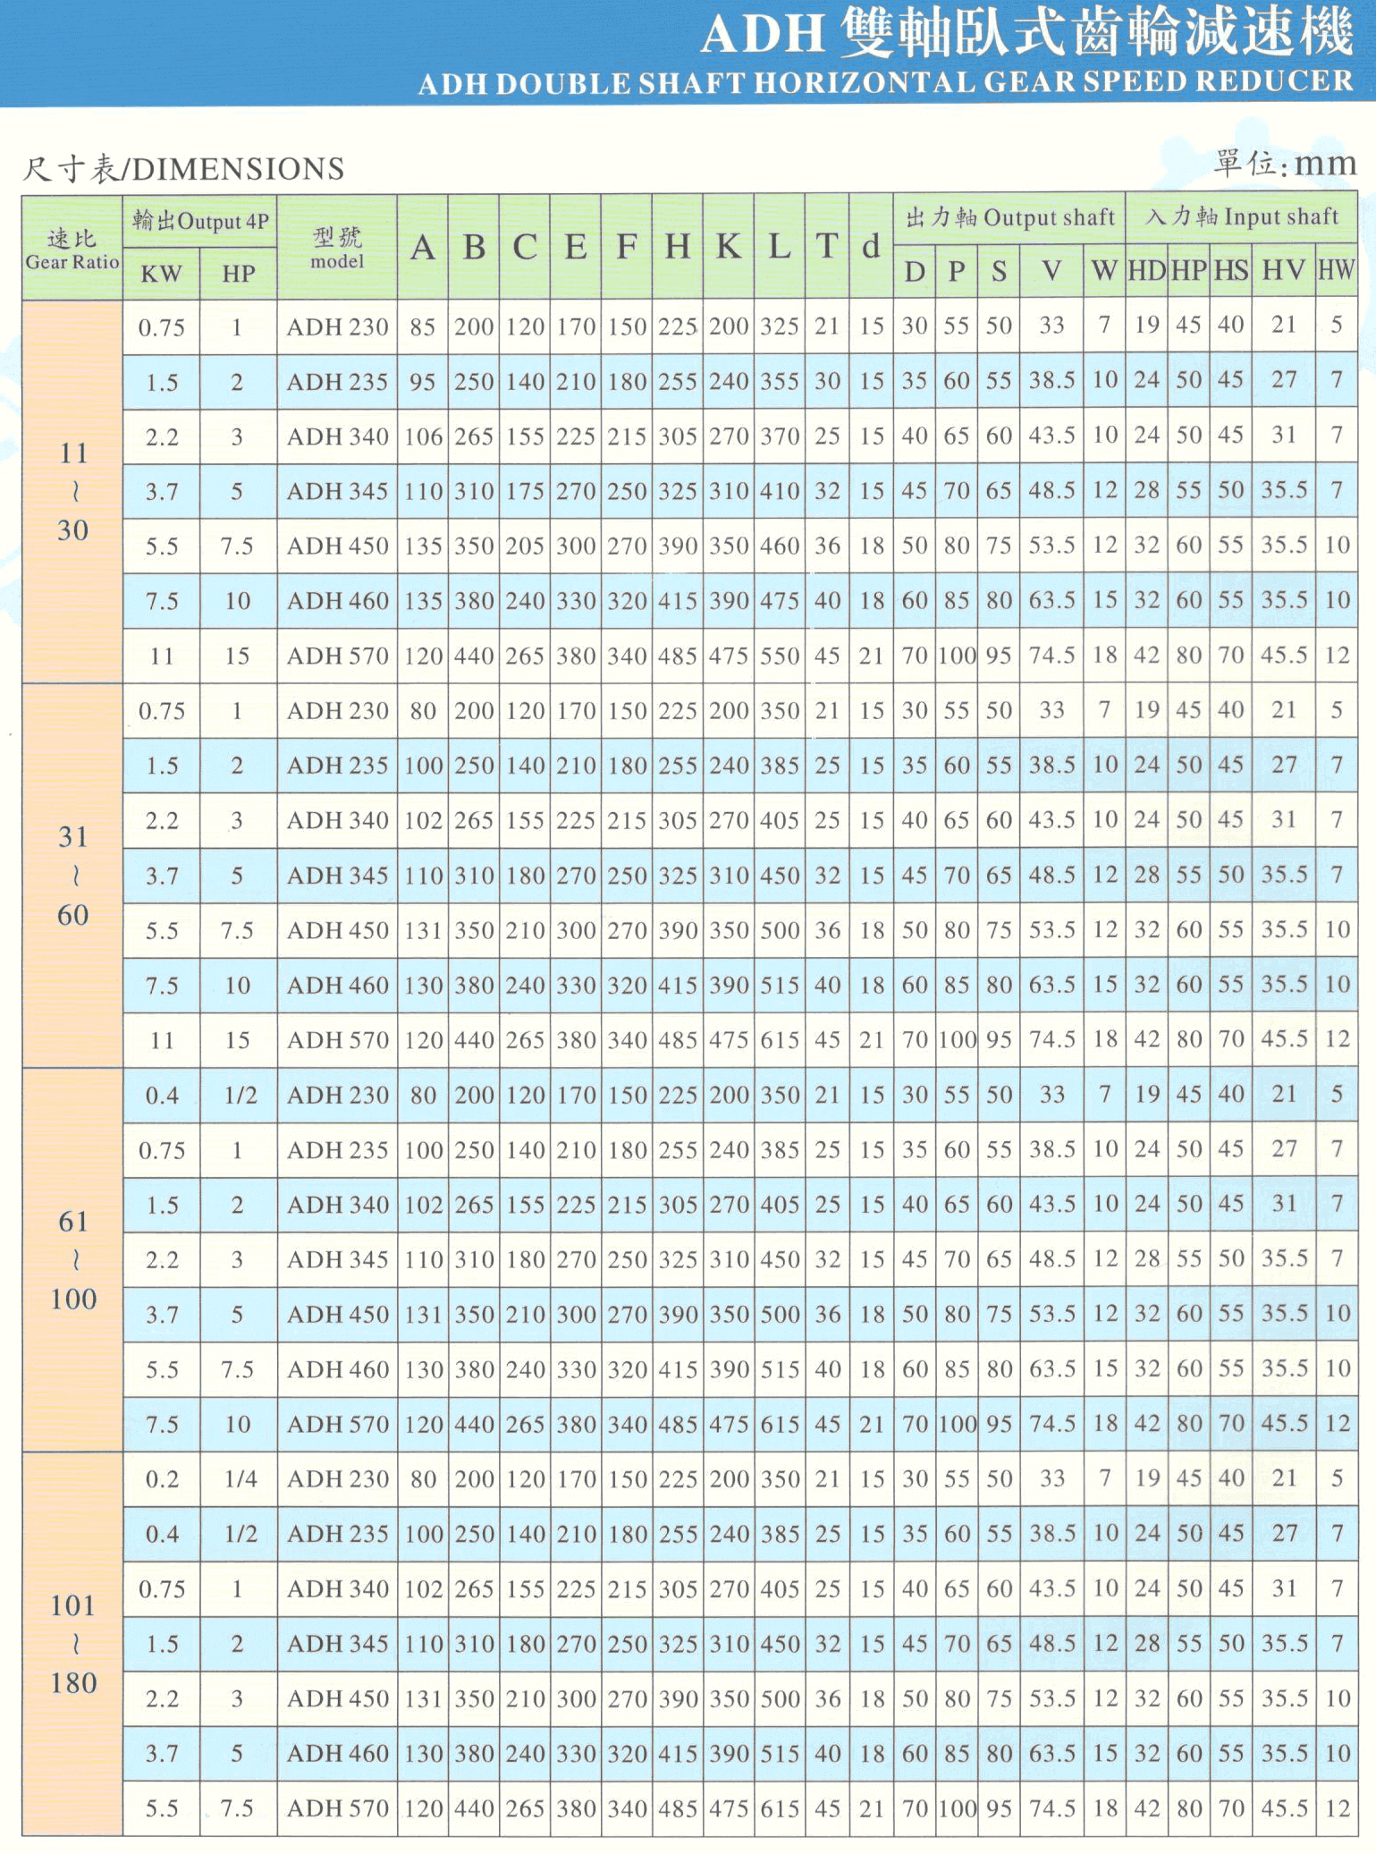Viewport: 1376px width, 1854px height.
Task: Select the V column header under Output shaft
Action: tap(1052, 270)
